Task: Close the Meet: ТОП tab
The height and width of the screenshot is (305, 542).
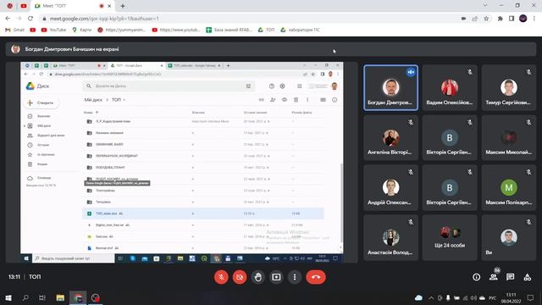Action: tap(109, 6)
